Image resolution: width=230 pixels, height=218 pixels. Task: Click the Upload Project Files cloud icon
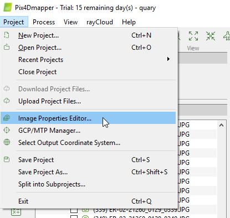(x=7, y=101)
